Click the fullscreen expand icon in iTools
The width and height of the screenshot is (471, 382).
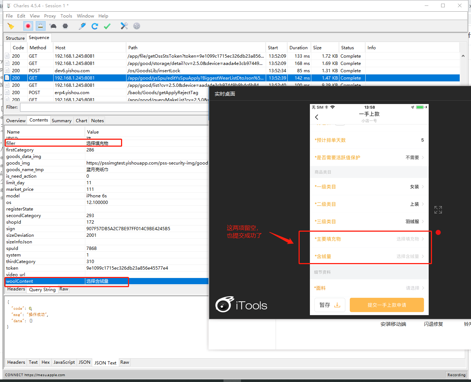(x=438, y=210)
